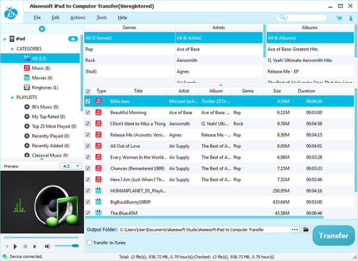Uncheck I Don't Want to Miss a Thing
This screenshot has height=261, width=358.
[88, 123]
